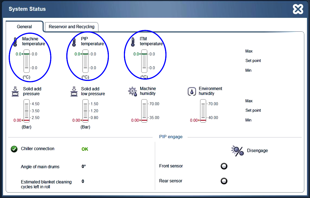Screen dimensions: 310x198
Task: Select the Solid add low pressure icon
Action: (74, 92)
